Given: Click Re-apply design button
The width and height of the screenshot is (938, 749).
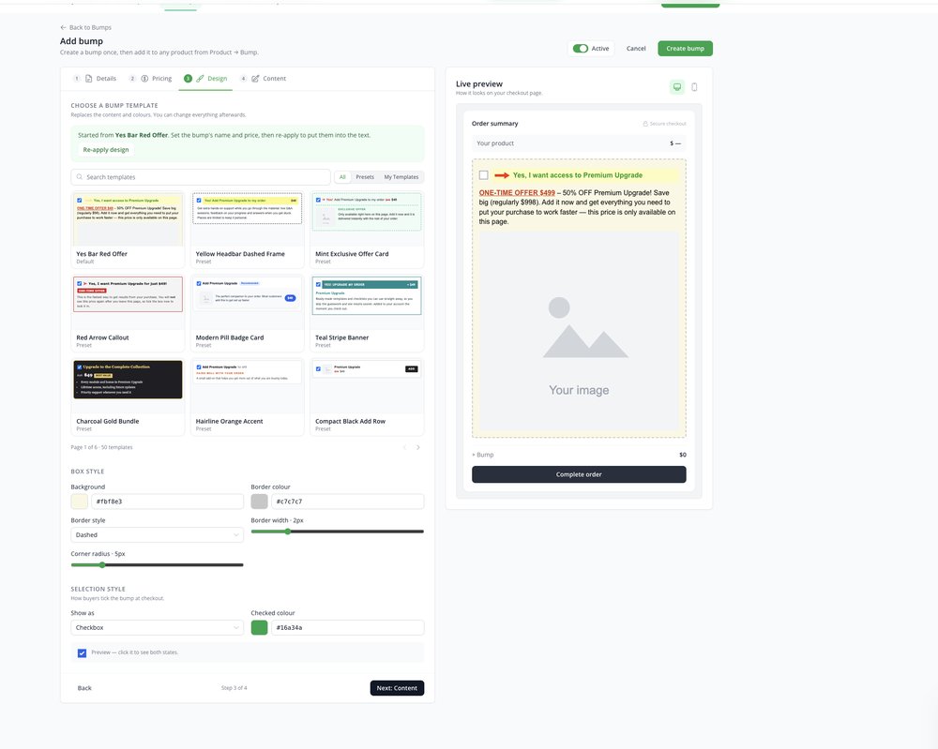Looking at the screenshot, I should (106, 150).
